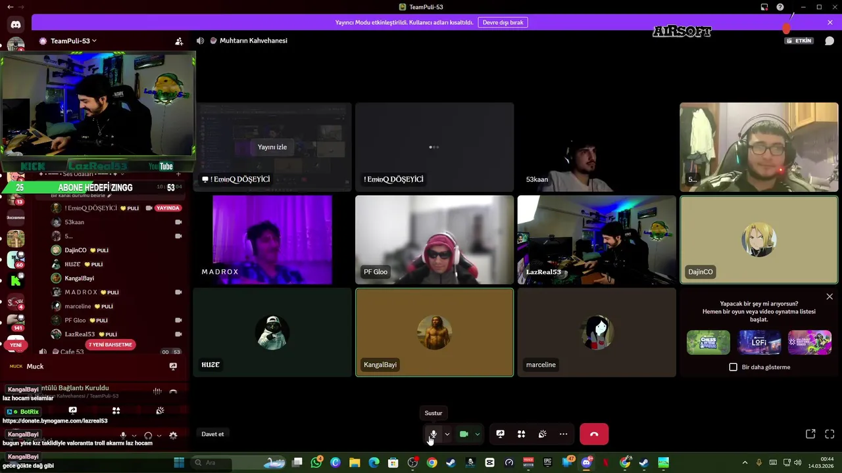
Task: Open Discord direct messages home icon
Action: tap(16, 25)
